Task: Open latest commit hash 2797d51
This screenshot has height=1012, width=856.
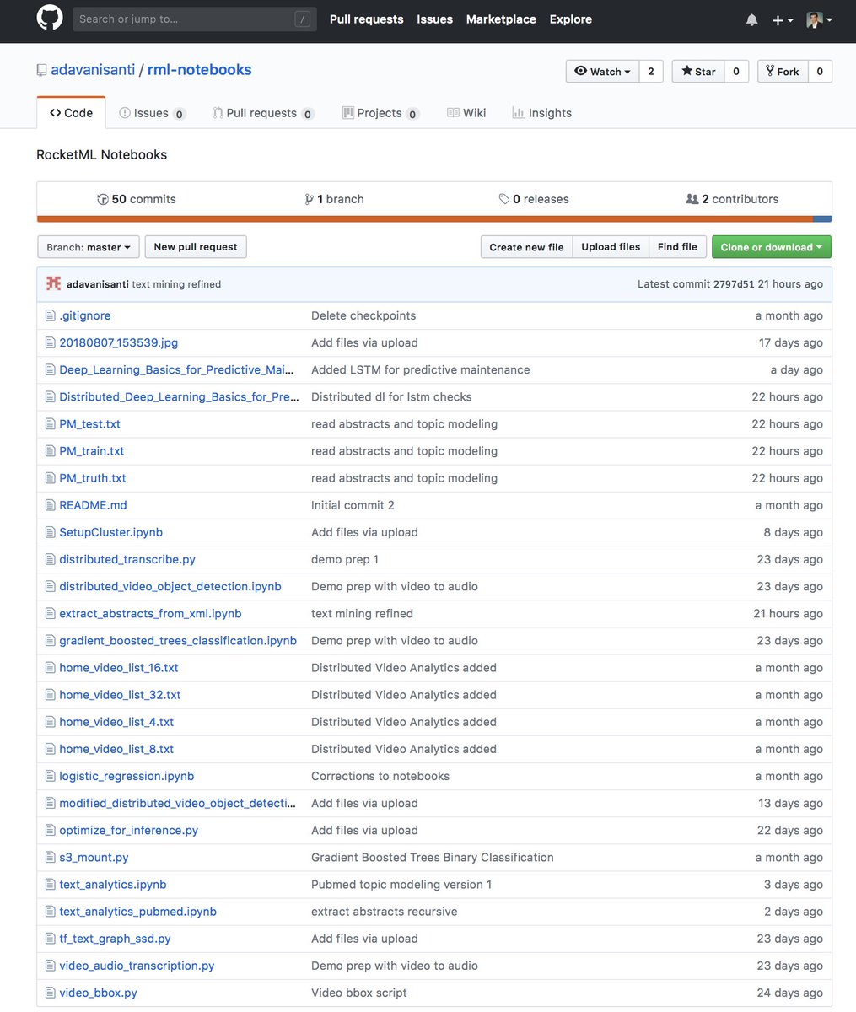Action: pyautogui.click(x=734, y=284)
